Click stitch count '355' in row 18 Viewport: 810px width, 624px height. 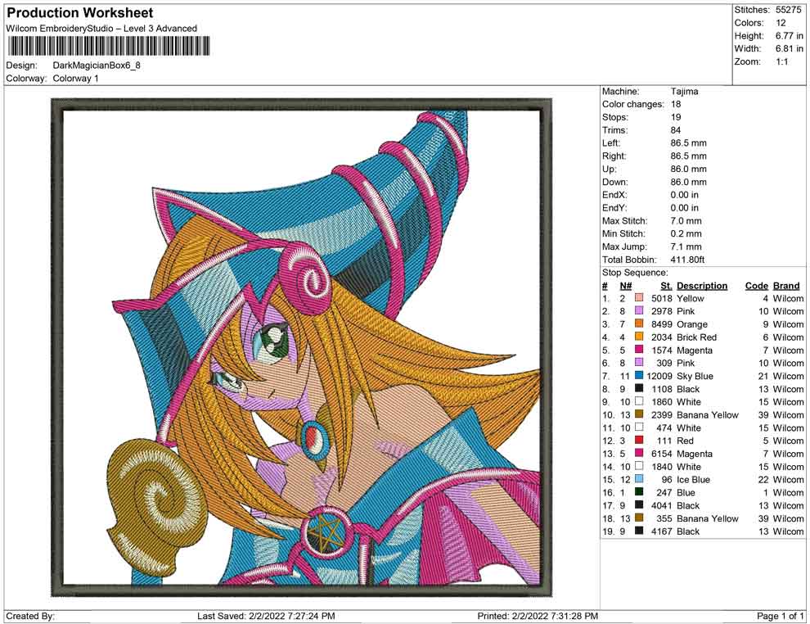pyautogui.click(x=664, y=518)
